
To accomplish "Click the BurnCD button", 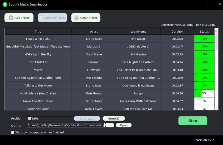I will pyautogui.click(x=114, y=118).
